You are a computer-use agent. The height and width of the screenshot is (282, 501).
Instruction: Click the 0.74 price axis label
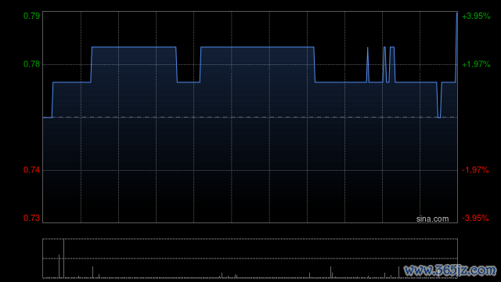[31, 170]
